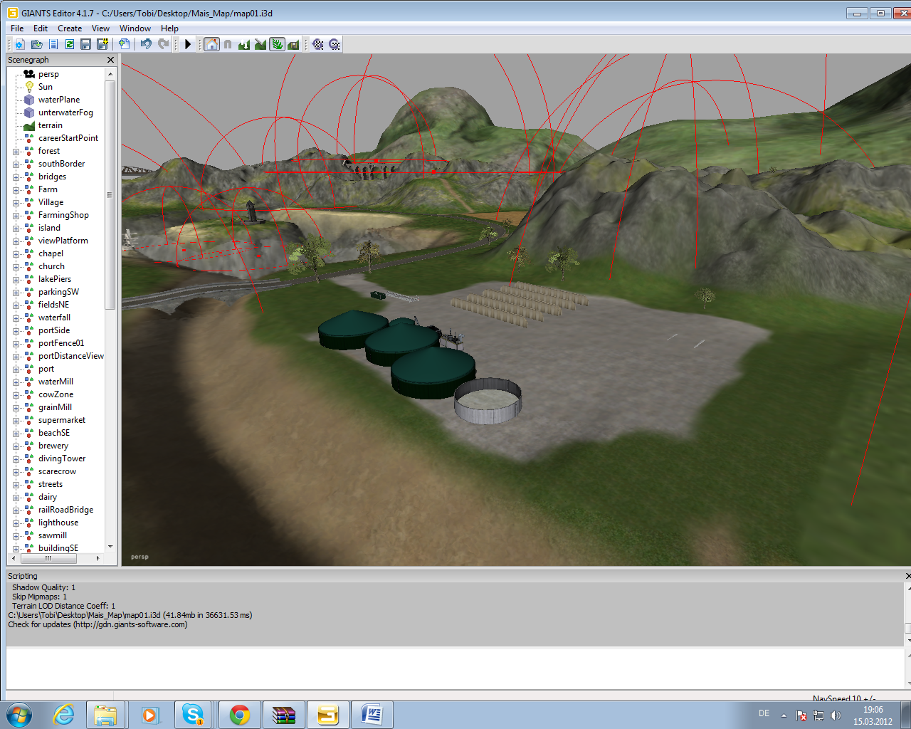Expand the Farm group

point(16,190)
